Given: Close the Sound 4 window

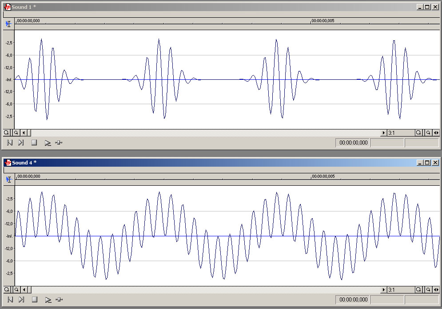Looking at the screenshot, I should 435,163.
